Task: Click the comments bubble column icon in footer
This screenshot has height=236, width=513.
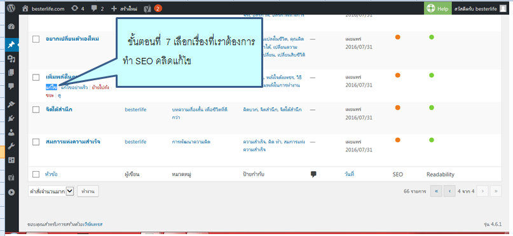Action: [313, 174]
